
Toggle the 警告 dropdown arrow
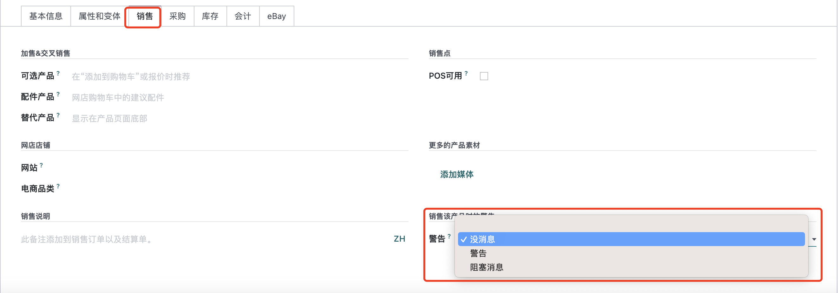[x=814, y=239]
